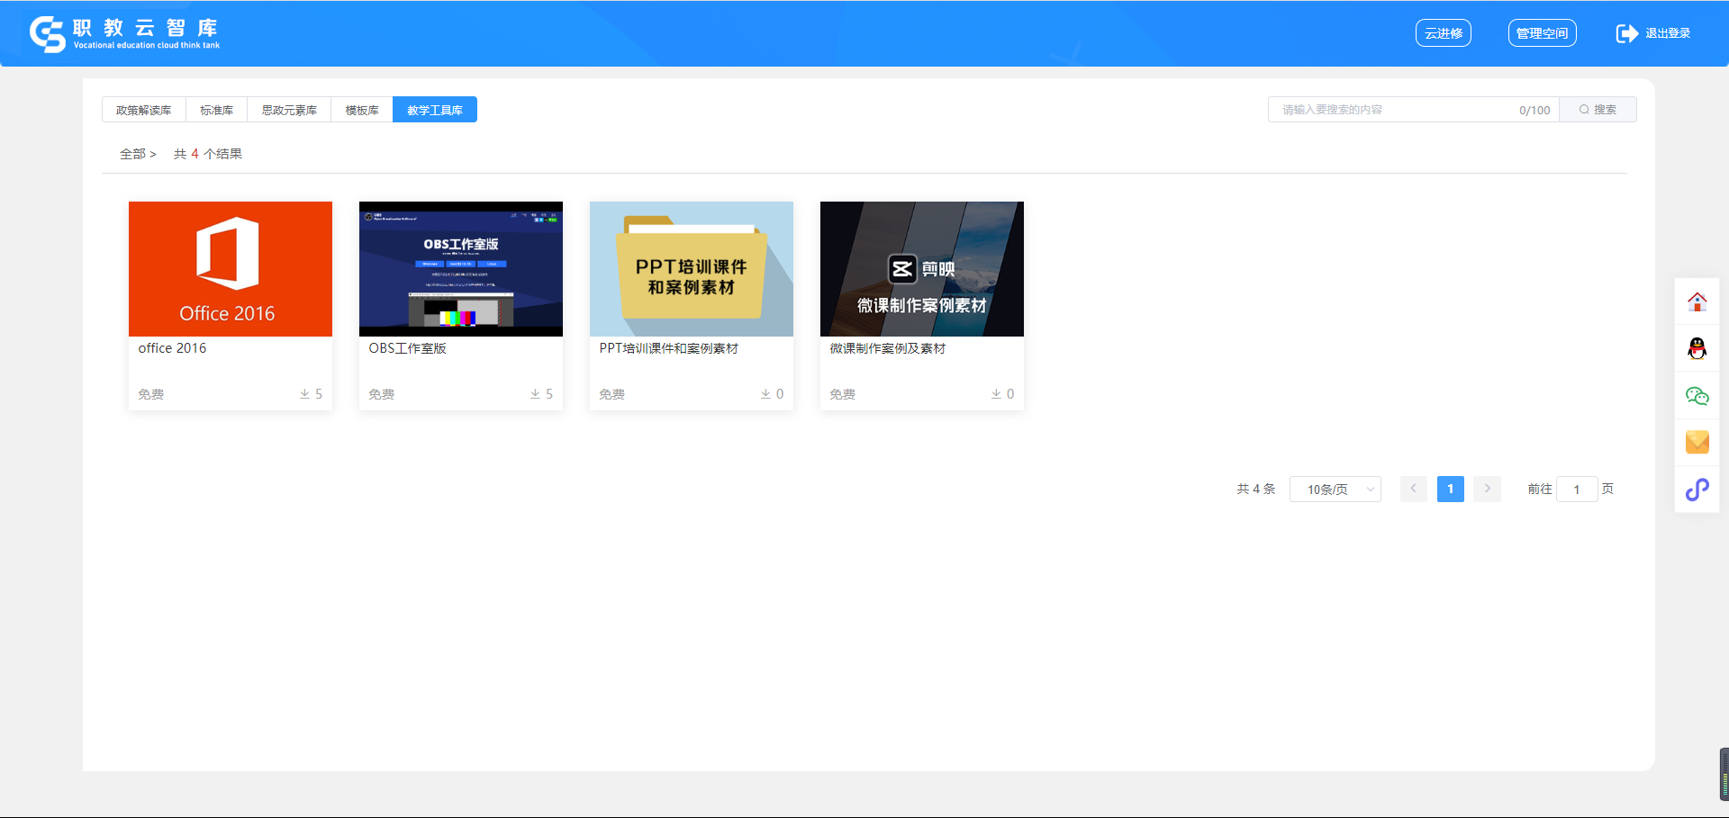Click the purple link icon in sidebar
The width and height of the screenshot is (1729, 818).
pyautogui.click(x=1697, y=490)
